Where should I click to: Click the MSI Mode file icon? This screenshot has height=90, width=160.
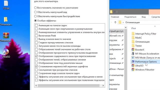tap(133, 58)
